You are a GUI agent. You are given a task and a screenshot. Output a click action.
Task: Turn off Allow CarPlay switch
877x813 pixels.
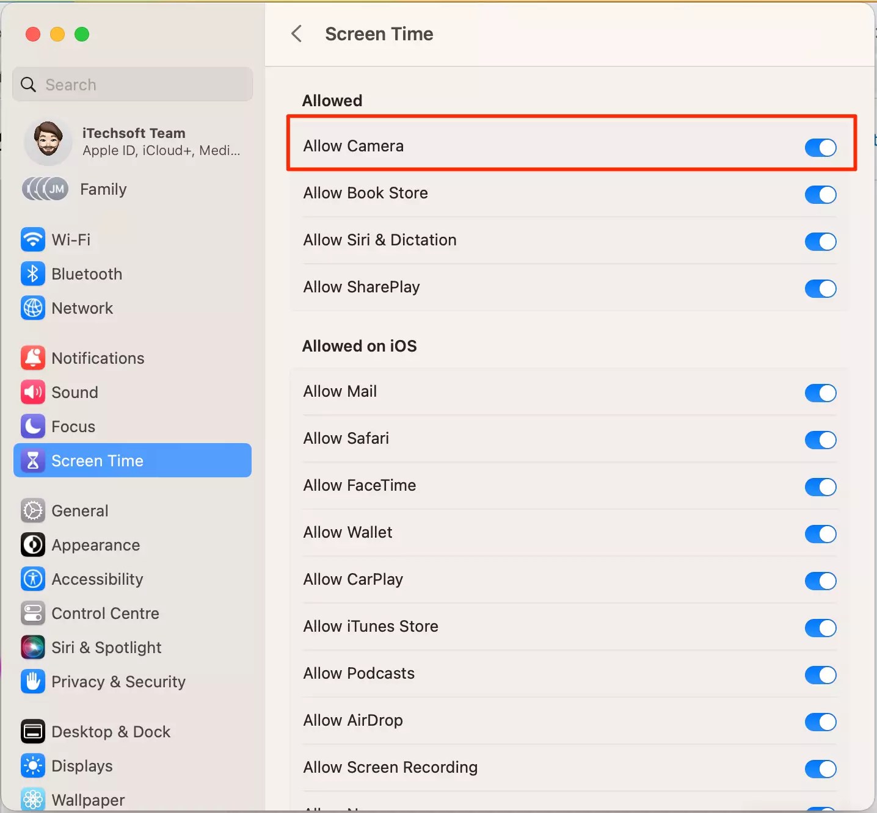tap(820, 580)
